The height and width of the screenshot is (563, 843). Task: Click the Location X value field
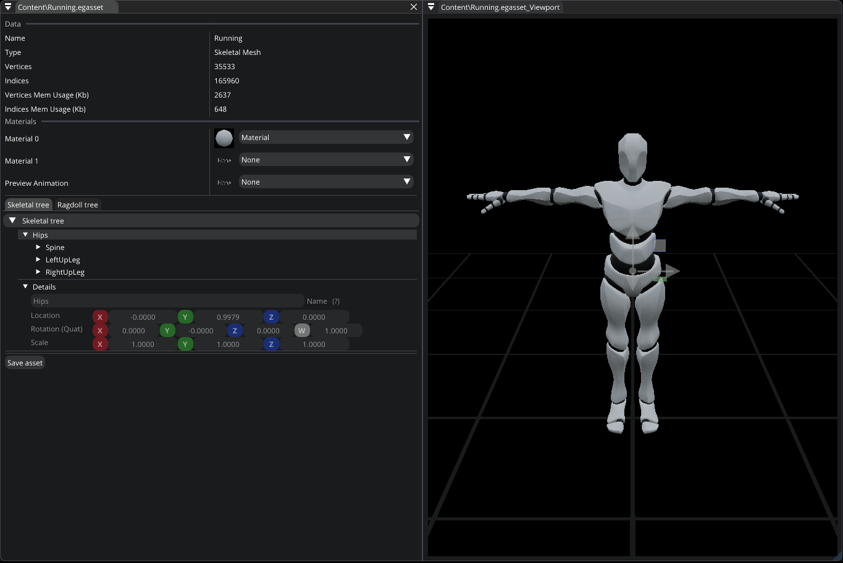pyautogui.click(x=143, y=317)
